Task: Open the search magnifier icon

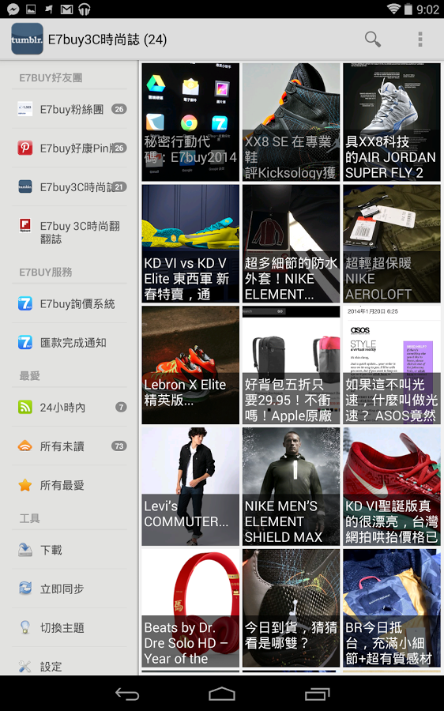Action: coord(372,39)
